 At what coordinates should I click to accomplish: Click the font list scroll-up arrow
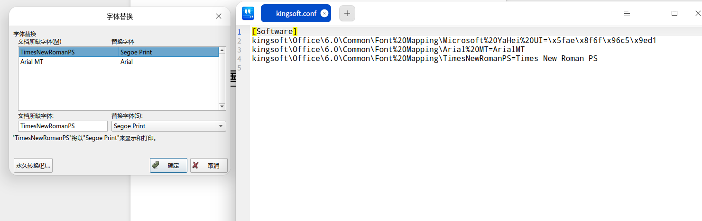click(222, 50)
